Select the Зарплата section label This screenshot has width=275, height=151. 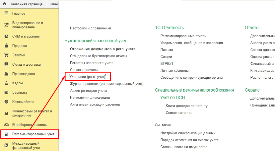click(20, 92)
